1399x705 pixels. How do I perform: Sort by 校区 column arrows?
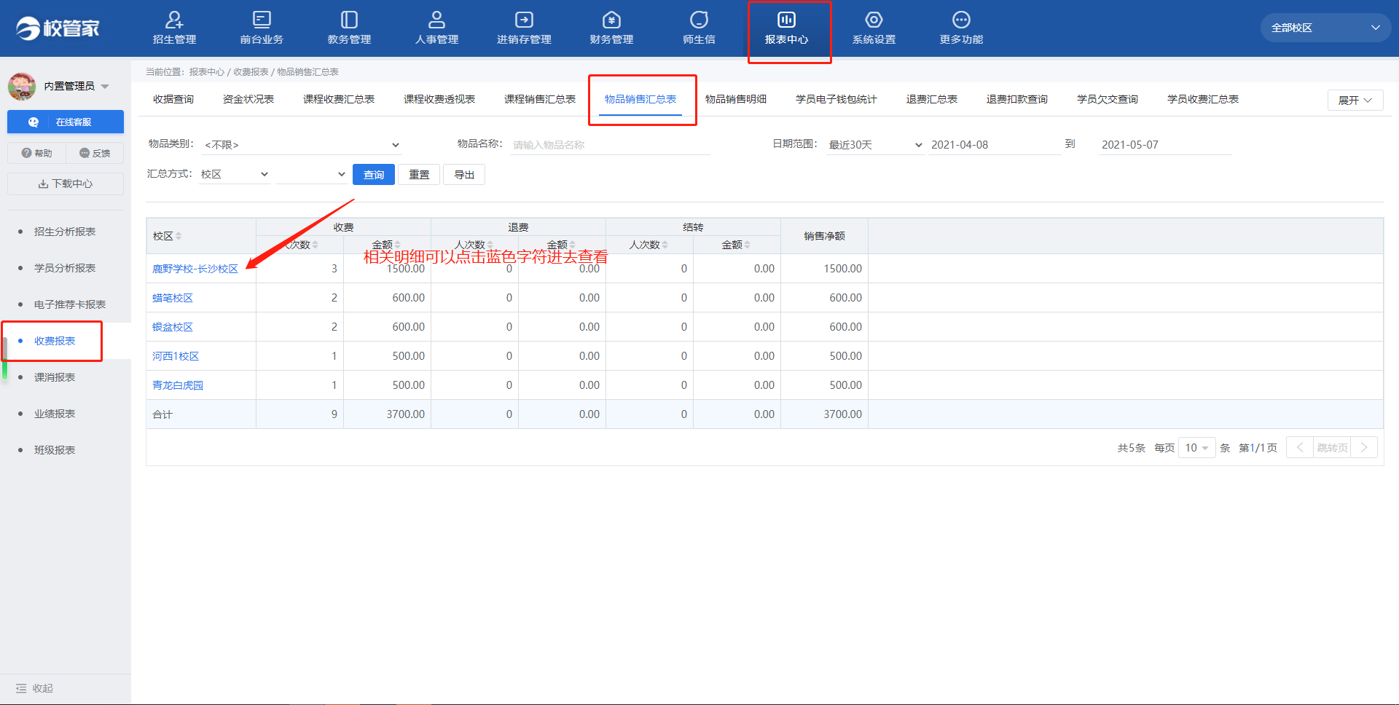coord(179,236)
